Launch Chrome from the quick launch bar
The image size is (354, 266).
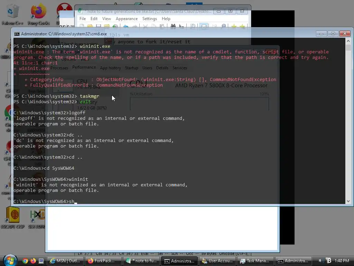tap(25, 261)
